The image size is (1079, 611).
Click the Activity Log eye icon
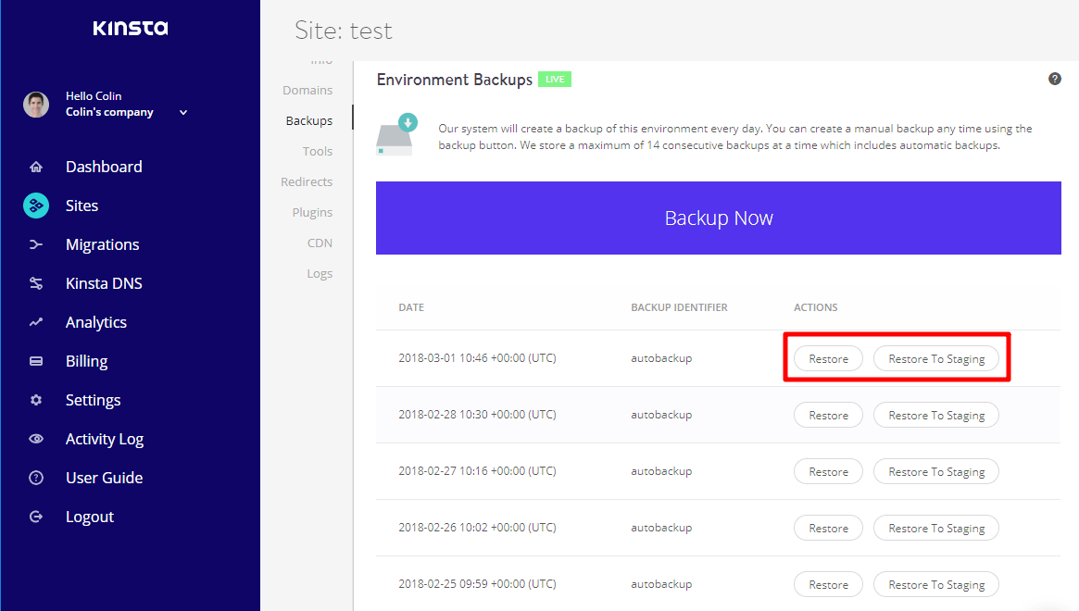(36, 440)
